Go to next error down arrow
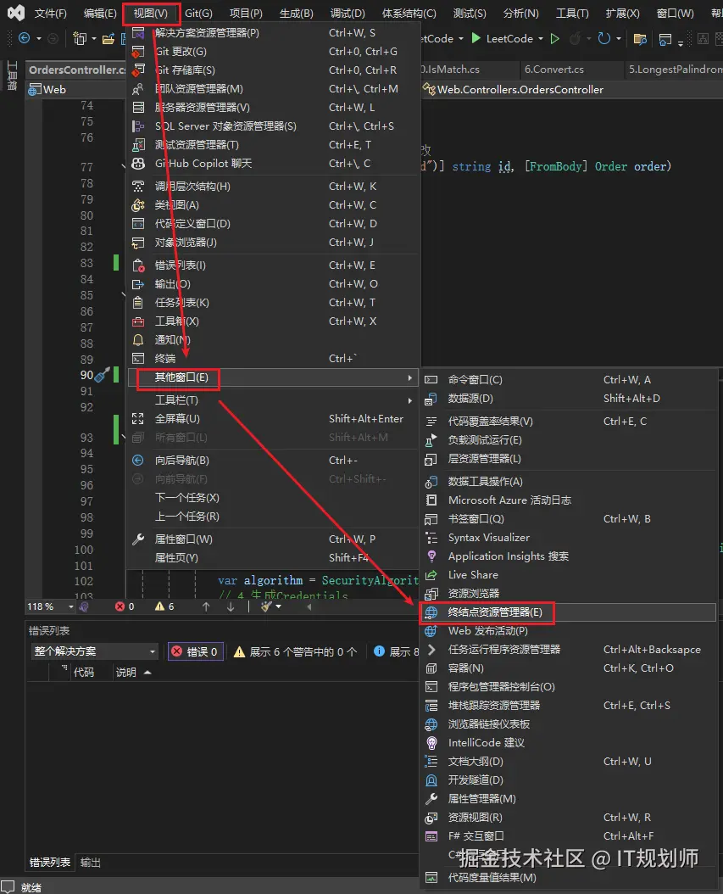 pyautogui.click(x=231, y=607)
